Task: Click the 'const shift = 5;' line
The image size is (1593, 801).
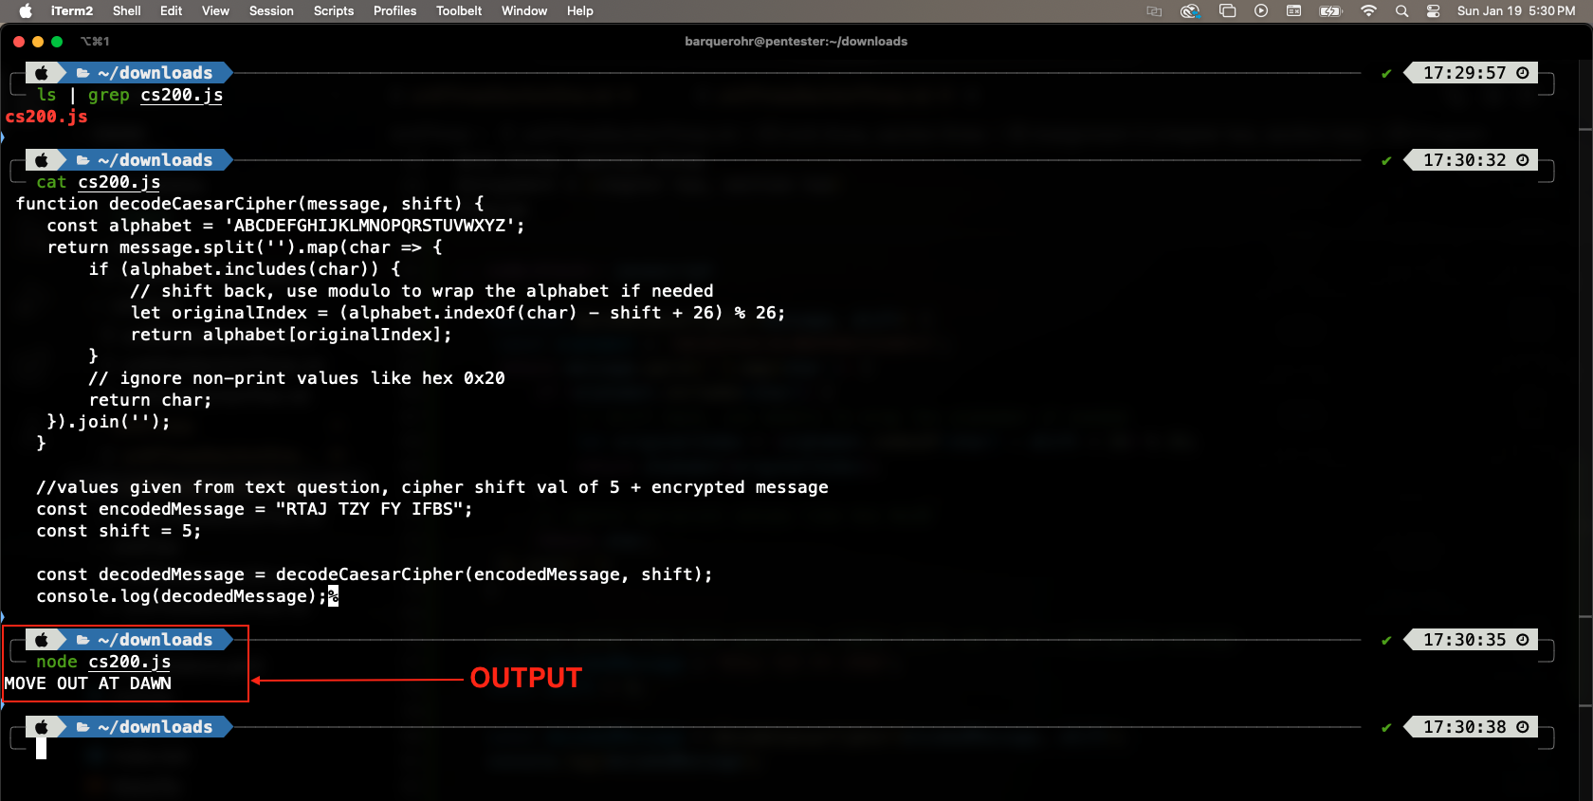Action: (x=119, y=531)
